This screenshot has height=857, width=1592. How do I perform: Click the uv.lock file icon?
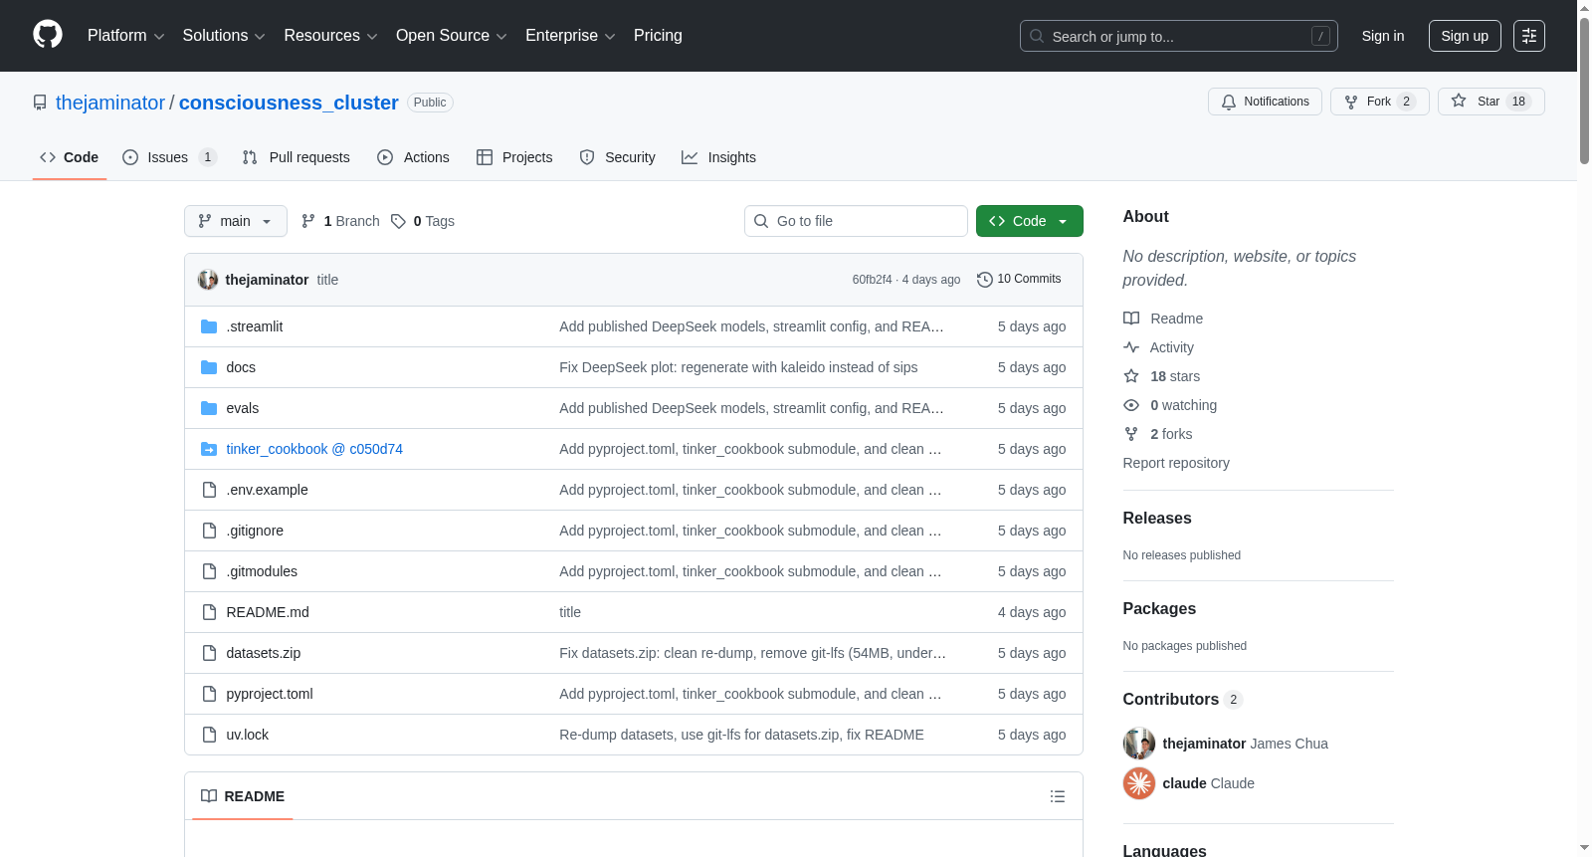click(x=209, y=735)
